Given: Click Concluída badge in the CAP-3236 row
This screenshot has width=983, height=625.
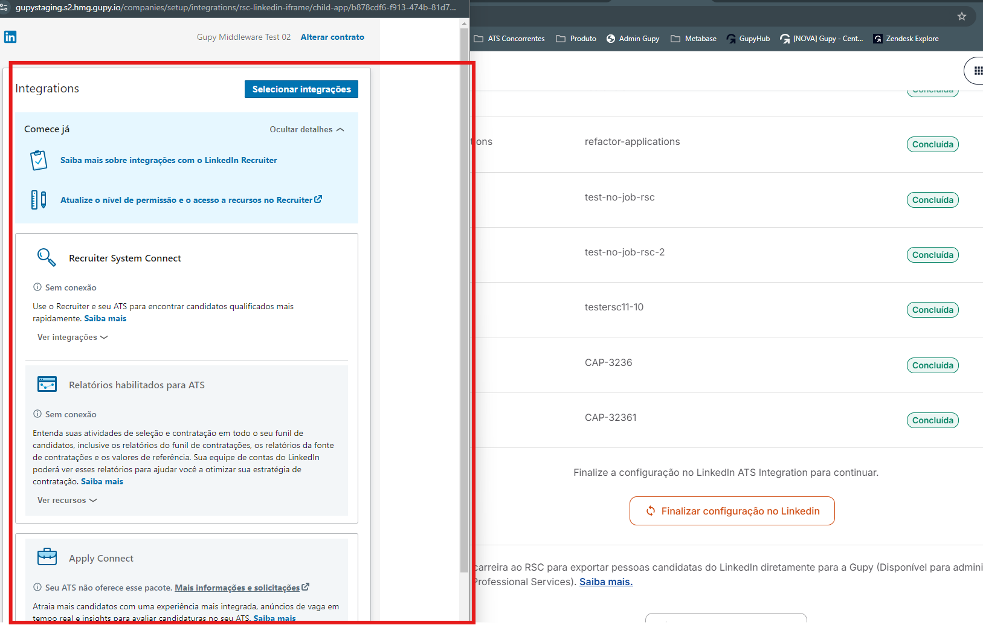Looking at the screenshot, I should tap(933, 365).
